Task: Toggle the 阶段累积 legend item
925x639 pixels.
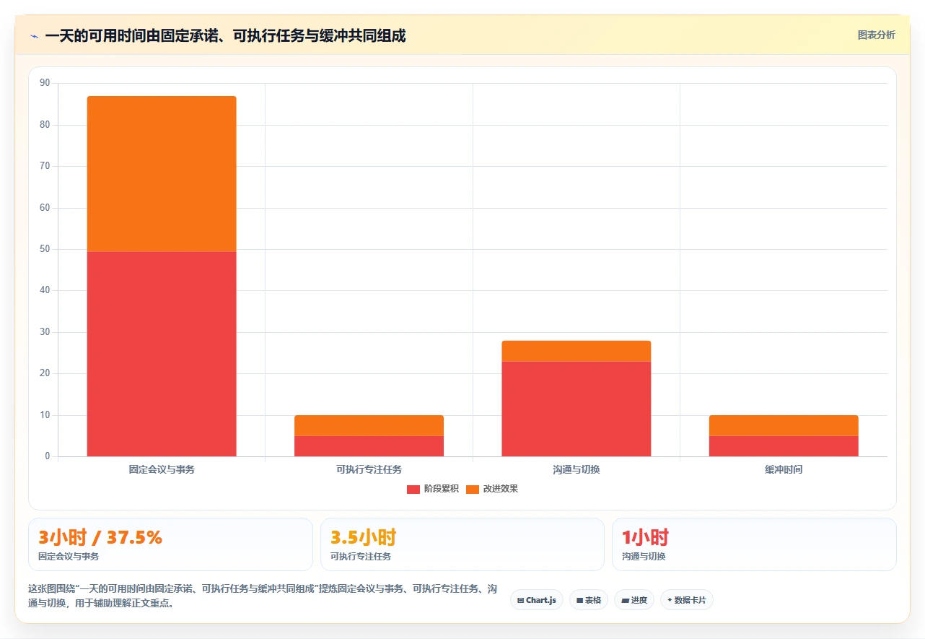Action: point(432,489)
